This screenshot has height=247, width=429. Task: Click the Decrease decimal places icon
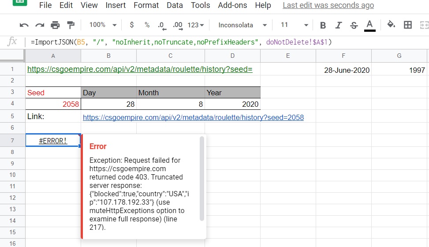pos(161,25)
